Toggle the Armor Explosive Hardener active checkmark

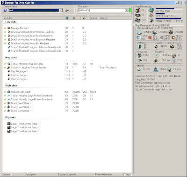pyautogui.click(x=5, y=39)
